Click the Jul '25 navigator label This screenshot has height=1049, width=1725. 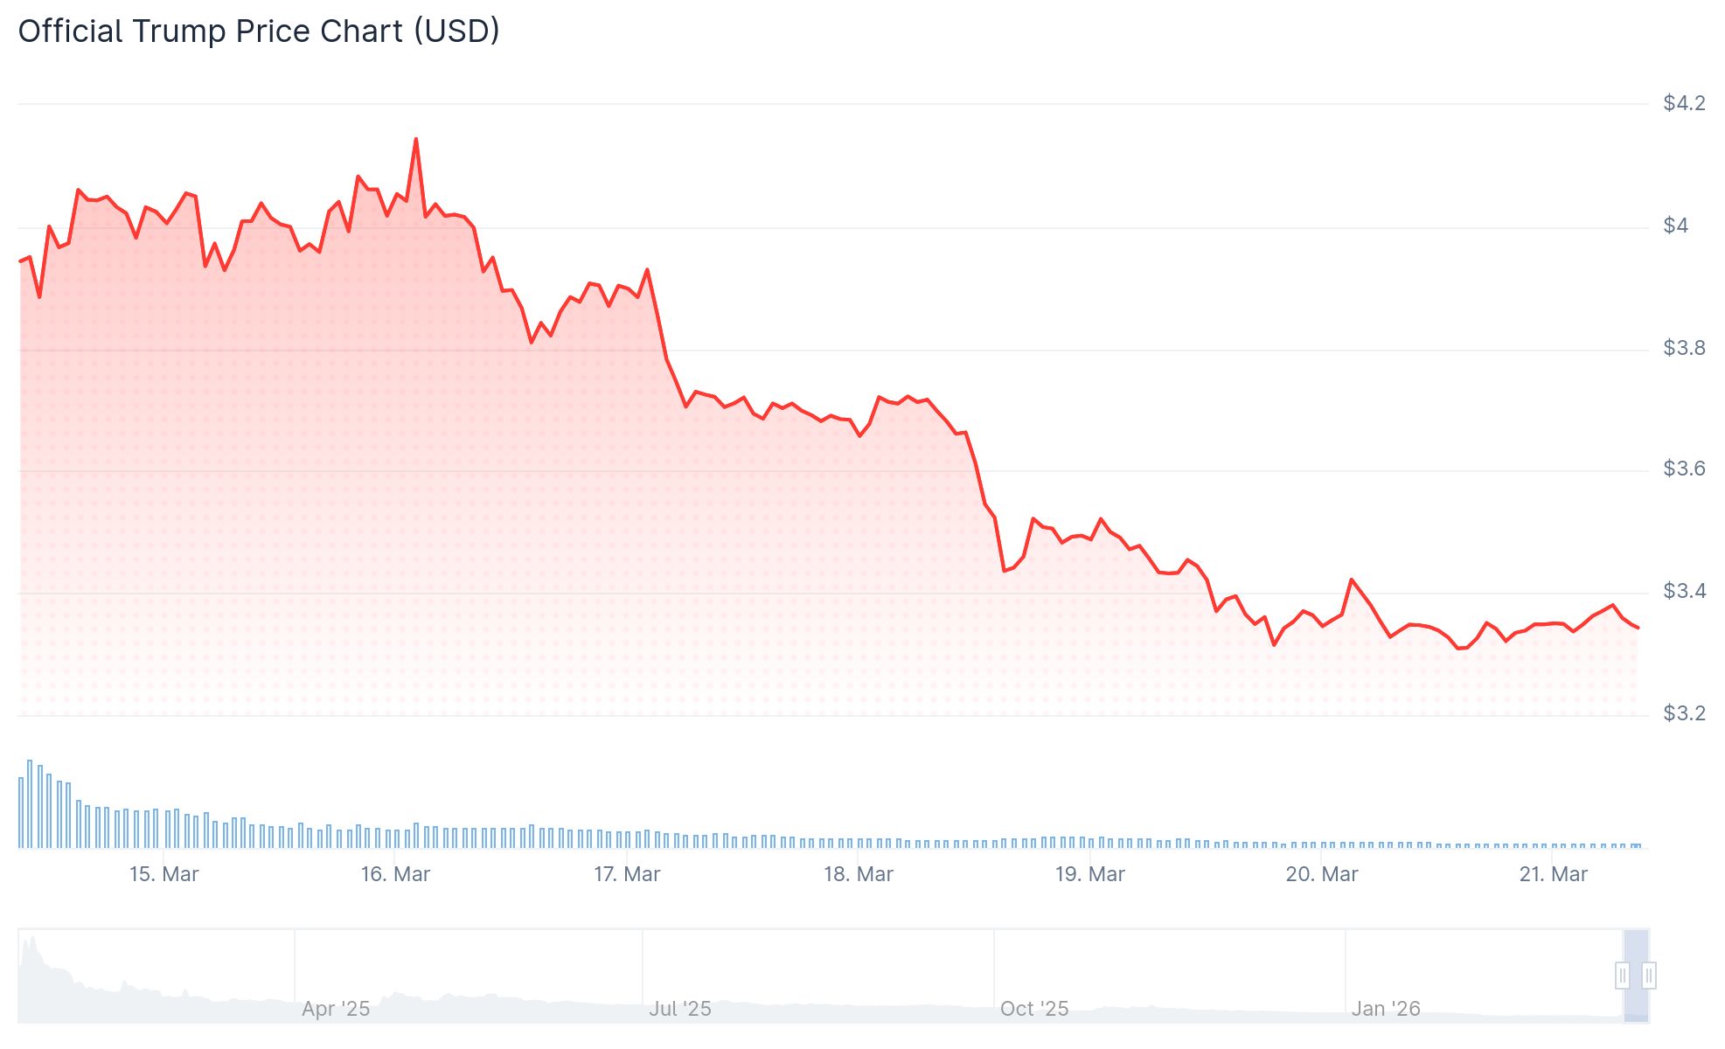[680, 1009]
